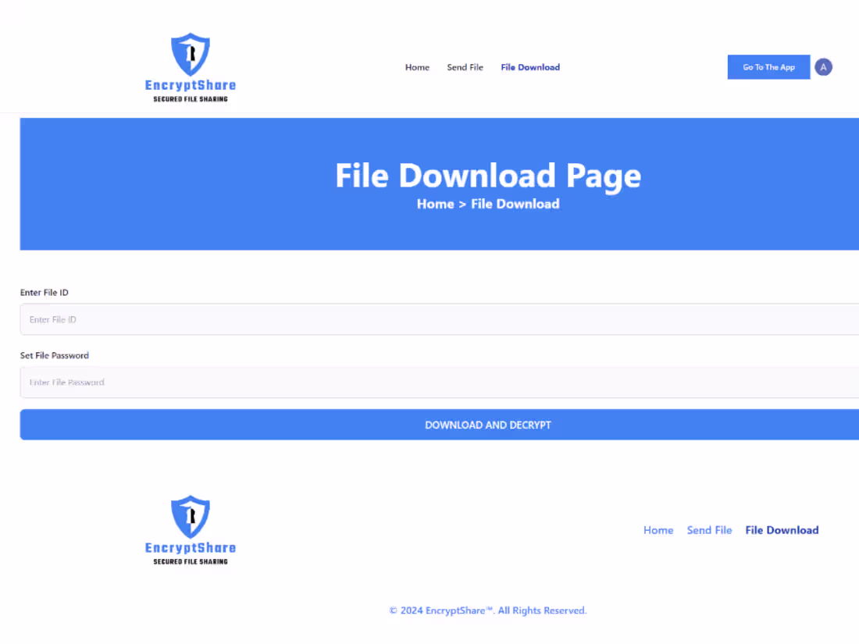The height and width of the screenshot is (644, 859).
Task: Click the Go To The App button
Action: click(x=768, y=67)
